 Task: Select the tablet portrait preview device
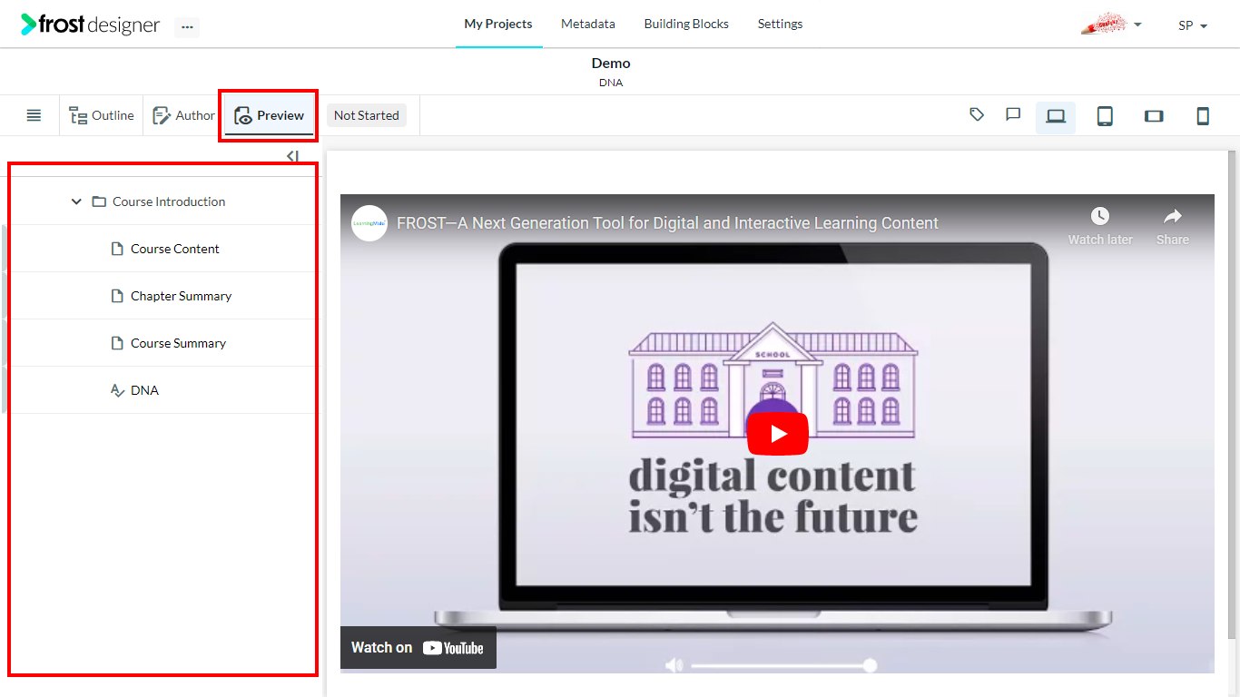coord(1105,116)
